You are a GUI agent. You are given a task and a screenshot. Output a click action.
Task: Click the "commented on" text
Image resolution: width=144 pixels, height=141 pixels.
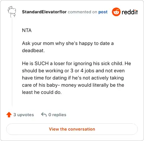[x=82, y=12]
